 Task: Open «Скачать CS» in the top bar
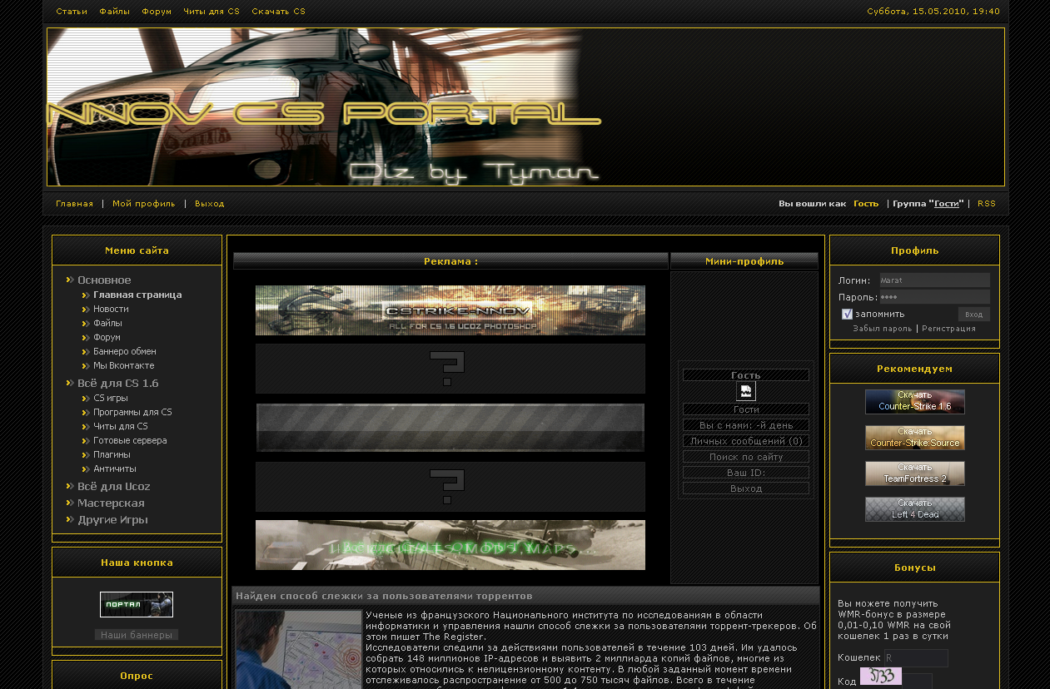[x=278, y=12]
